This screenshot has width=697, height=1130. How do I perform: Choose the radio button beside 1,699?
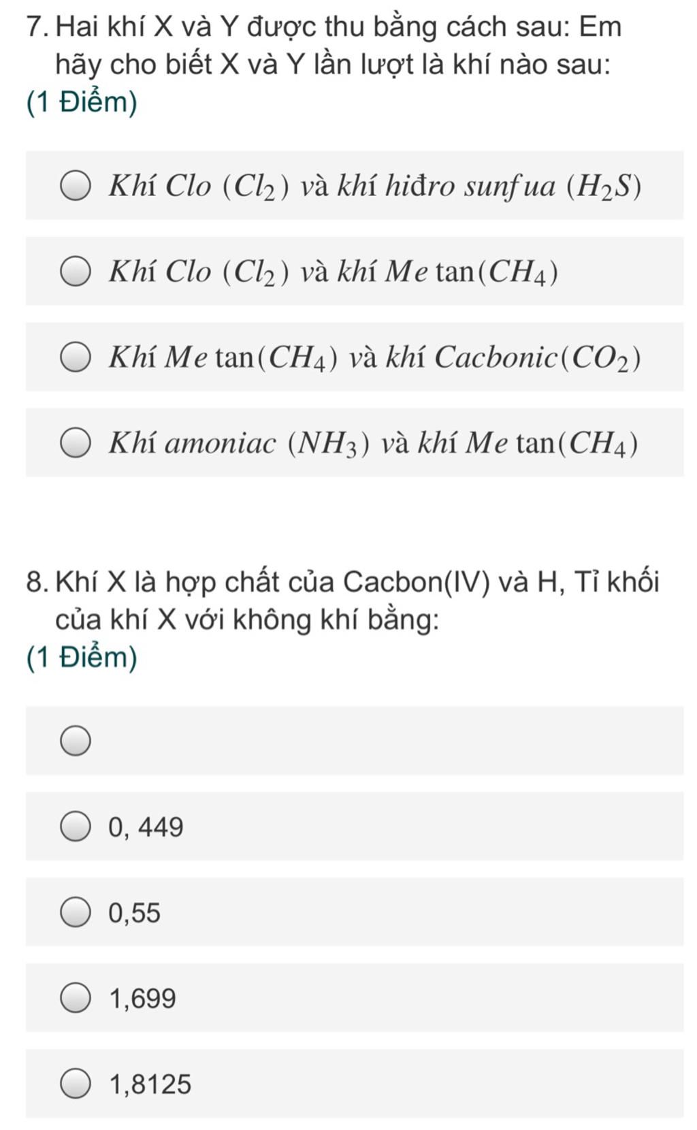[x=76, y=998]
